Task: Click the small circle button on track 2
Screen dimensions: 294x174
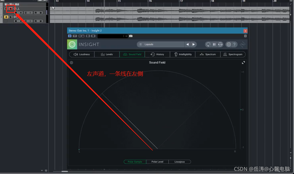Action: 30,21
